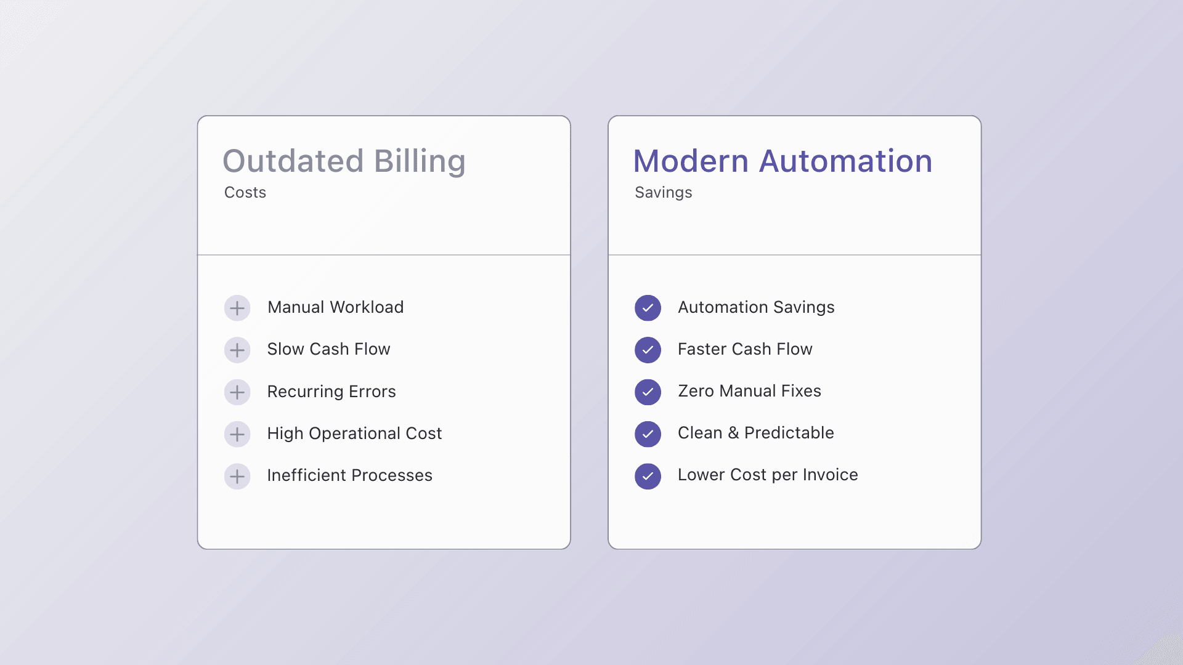This screenshot has width=1183, height=665.
Task: Click the plus icon next to Recurring Errors
Action: pyautogui.click(x=237, y=392)
